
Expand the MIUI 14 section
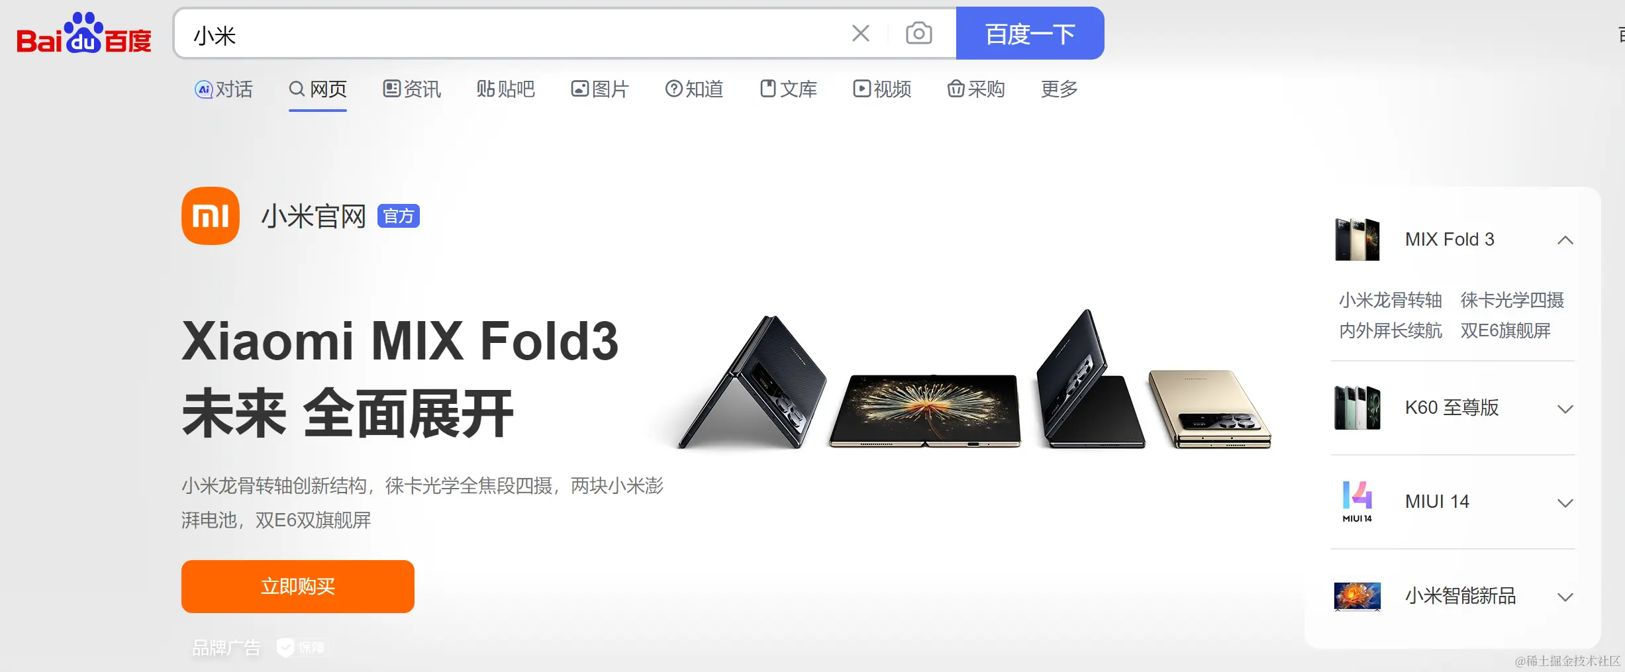1565,503
